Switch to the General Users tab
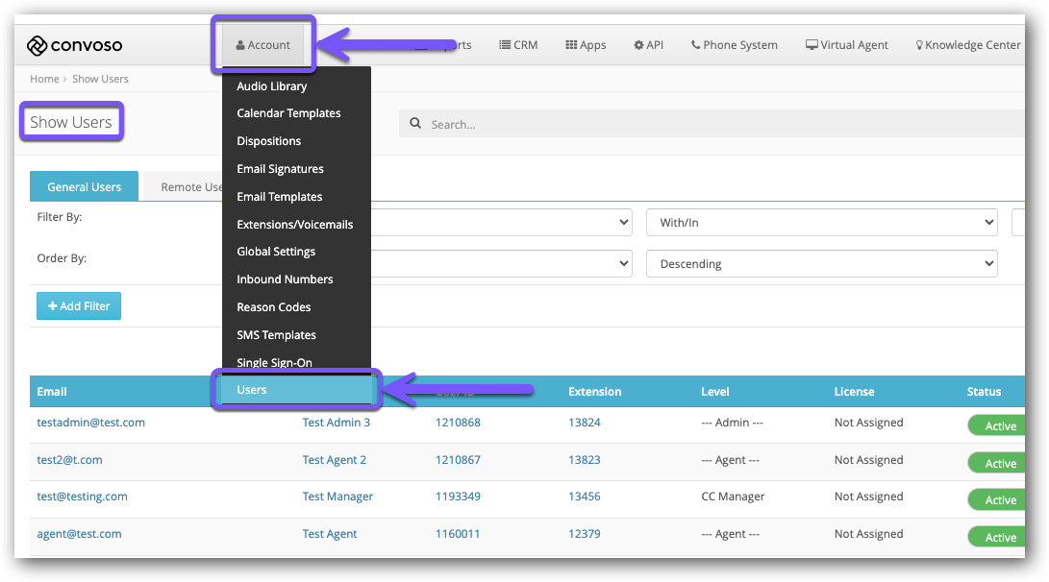Screen dimensions: 1049x582 click(x=85, y=187)
